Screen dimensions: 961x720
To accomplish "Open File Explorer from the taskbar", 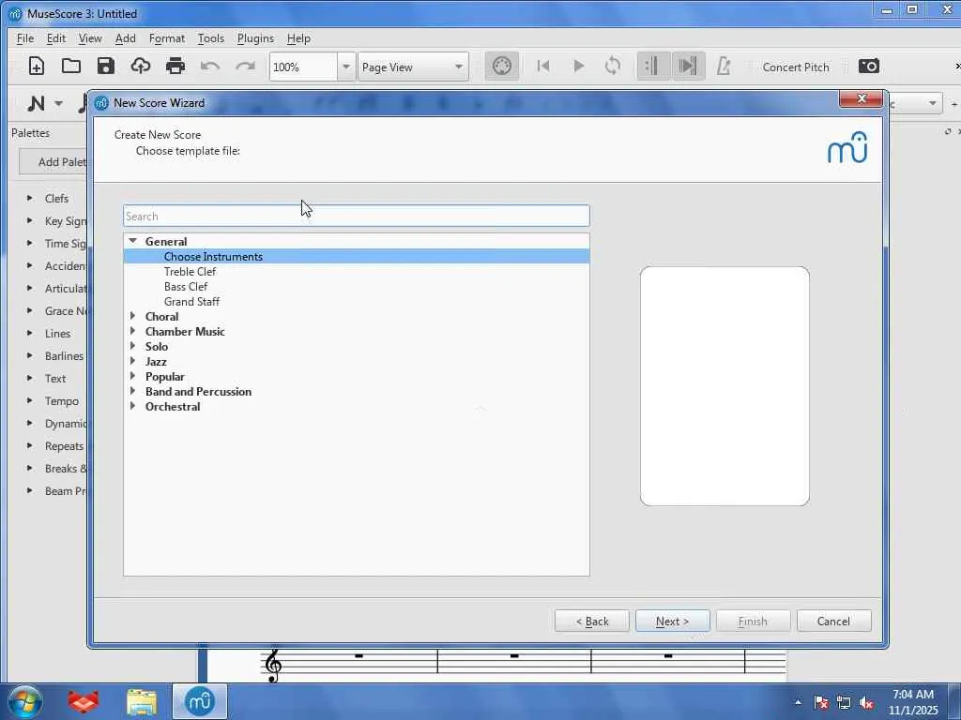I will 142,701.
